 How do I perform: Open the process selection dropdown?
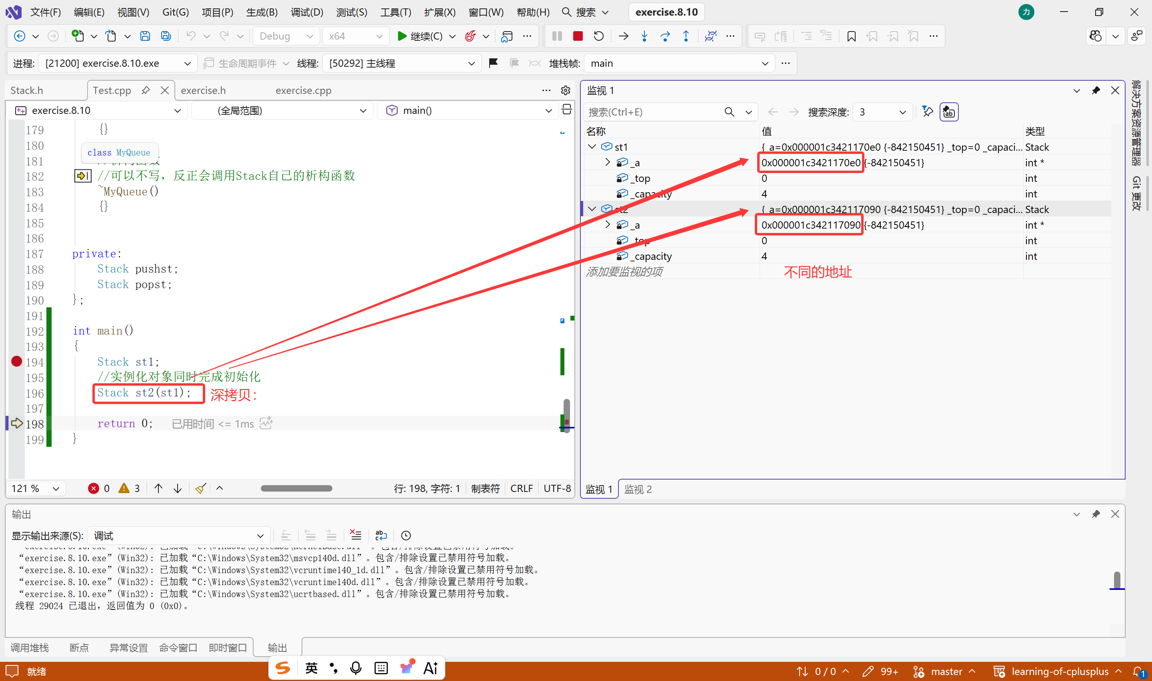118,63
